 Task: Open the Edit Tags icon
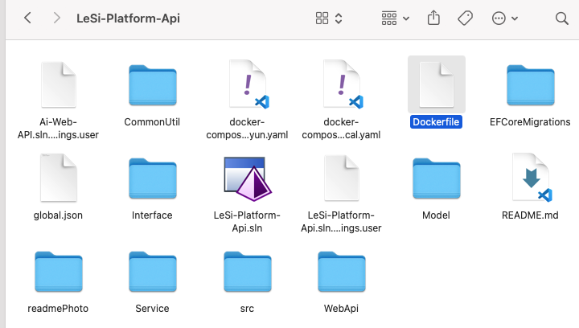pos(466,18)
